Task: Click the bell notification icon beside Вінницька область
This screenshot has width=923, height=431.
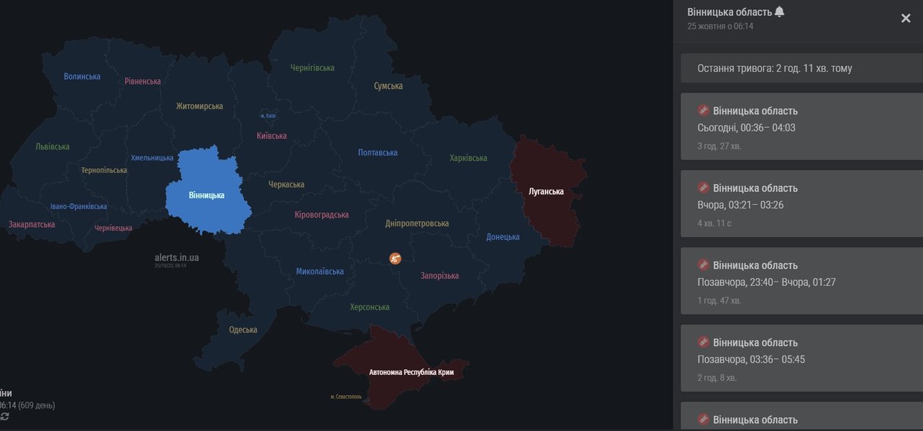Action: (x=781, y=11)
